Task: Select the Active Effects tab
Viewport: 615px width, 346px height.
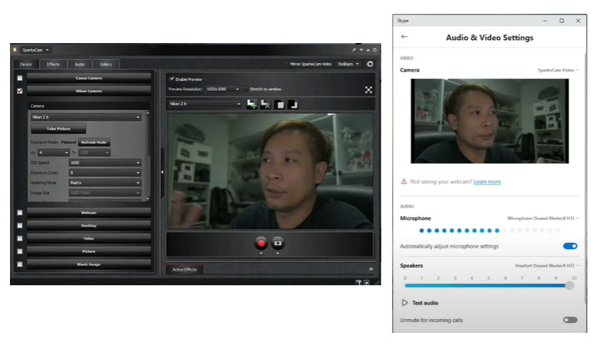Action: 184,270
